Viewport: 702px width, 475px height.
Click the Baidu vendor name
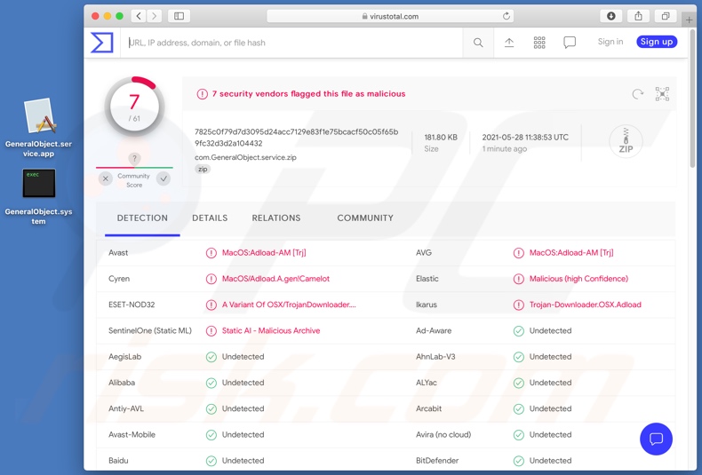point(118,460)
